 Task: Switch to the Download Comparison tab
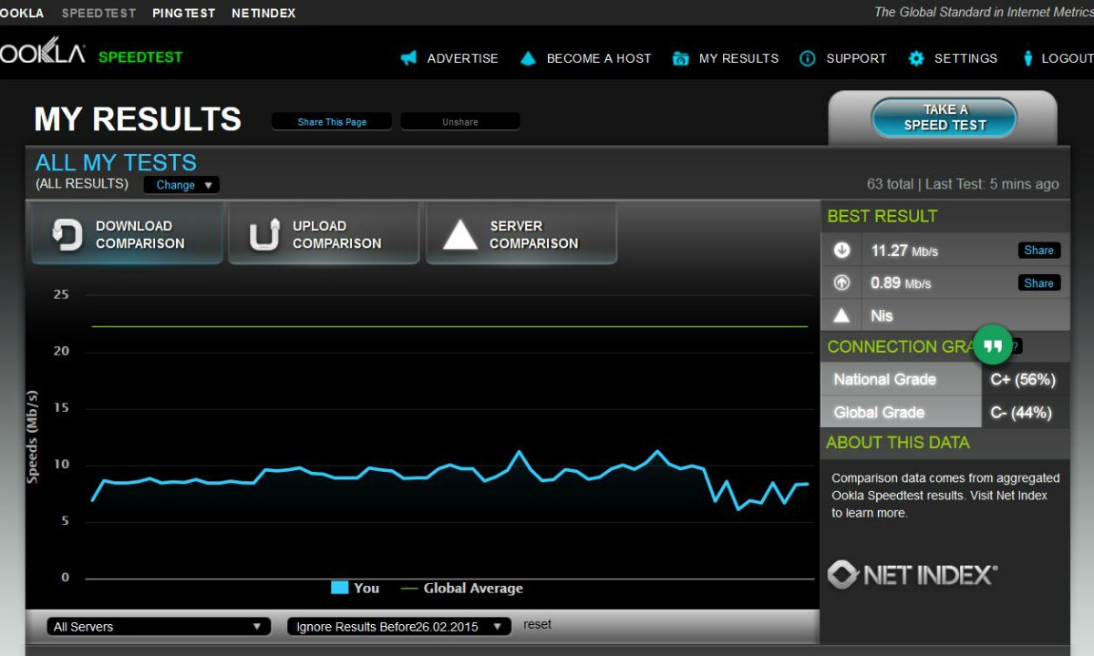[x=127, y=233]
